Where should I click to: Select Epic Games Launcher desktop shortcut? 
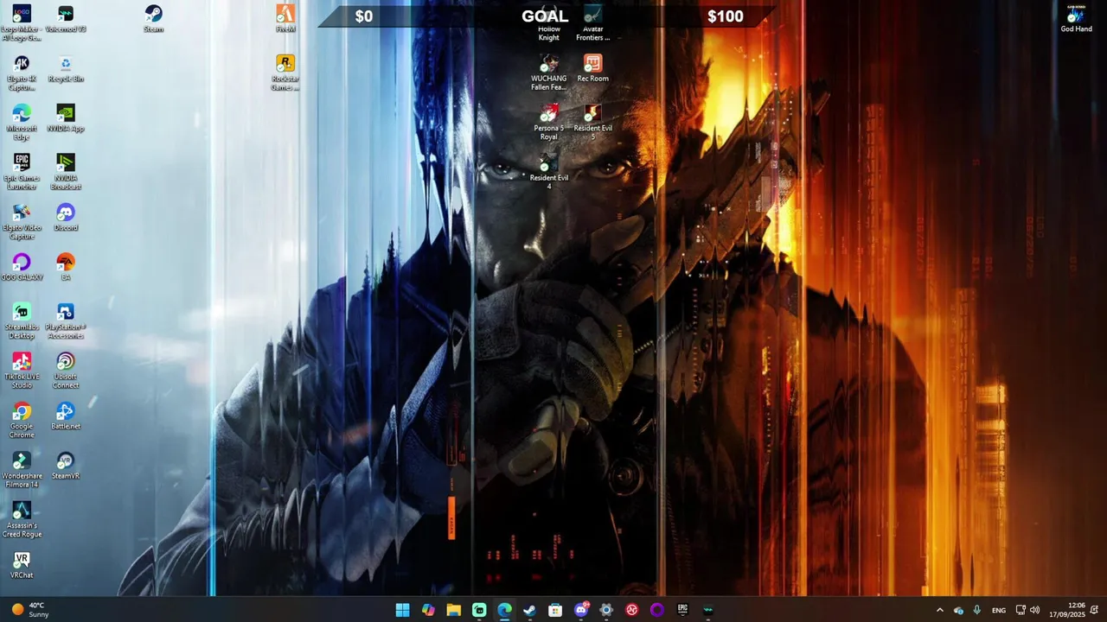click(x=22, y=172)
